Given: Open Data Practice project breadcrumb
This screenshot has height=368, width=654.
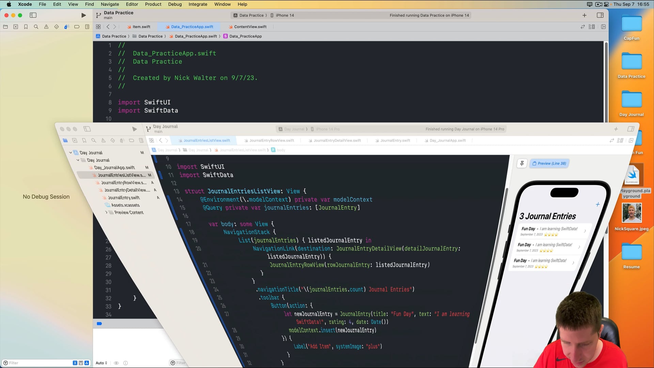Looking at the screenshot, I should (111, 36).
